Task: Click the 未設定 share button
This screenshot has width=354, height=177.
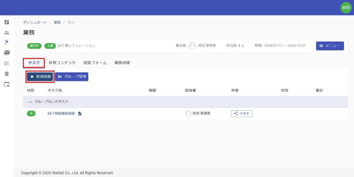Action: 242,114
